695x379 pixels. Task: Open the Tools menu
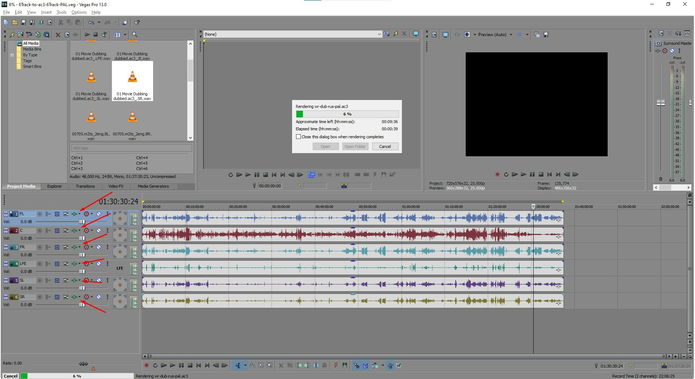(x=61, y=12)
